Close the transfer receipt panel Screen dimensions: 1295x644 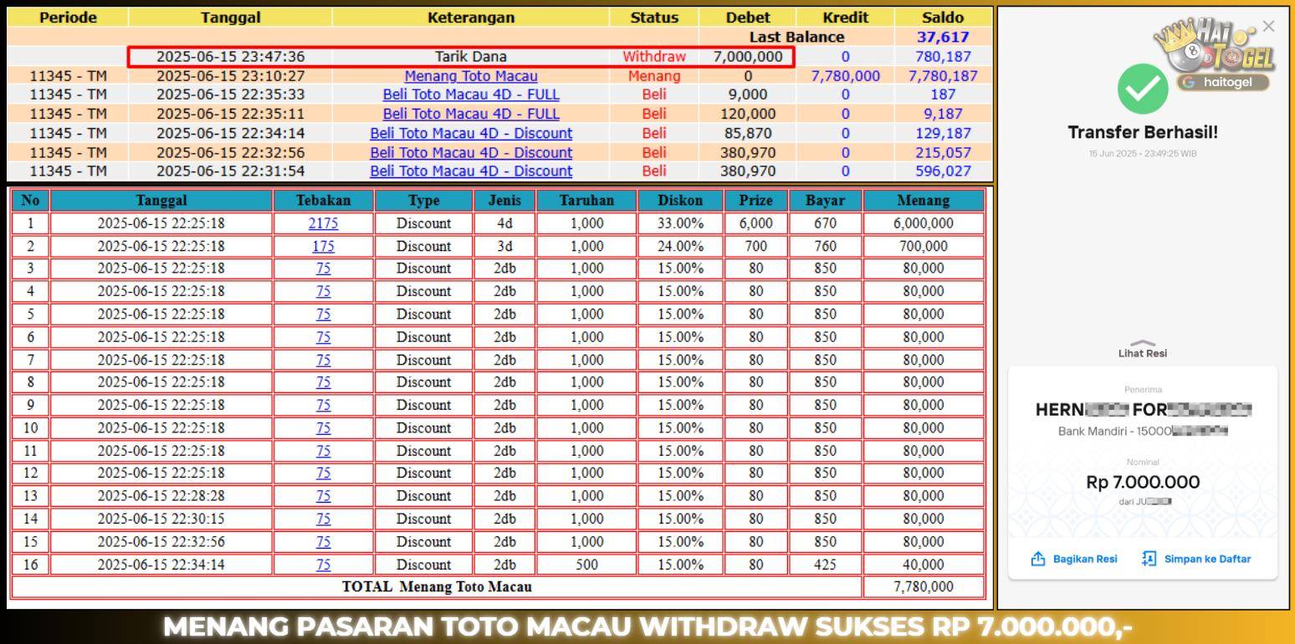[x=1268, y=26]
